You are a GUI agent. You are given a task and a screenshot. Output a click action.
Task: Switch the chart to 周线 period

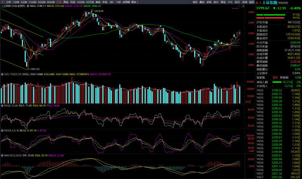coord(66,2)
